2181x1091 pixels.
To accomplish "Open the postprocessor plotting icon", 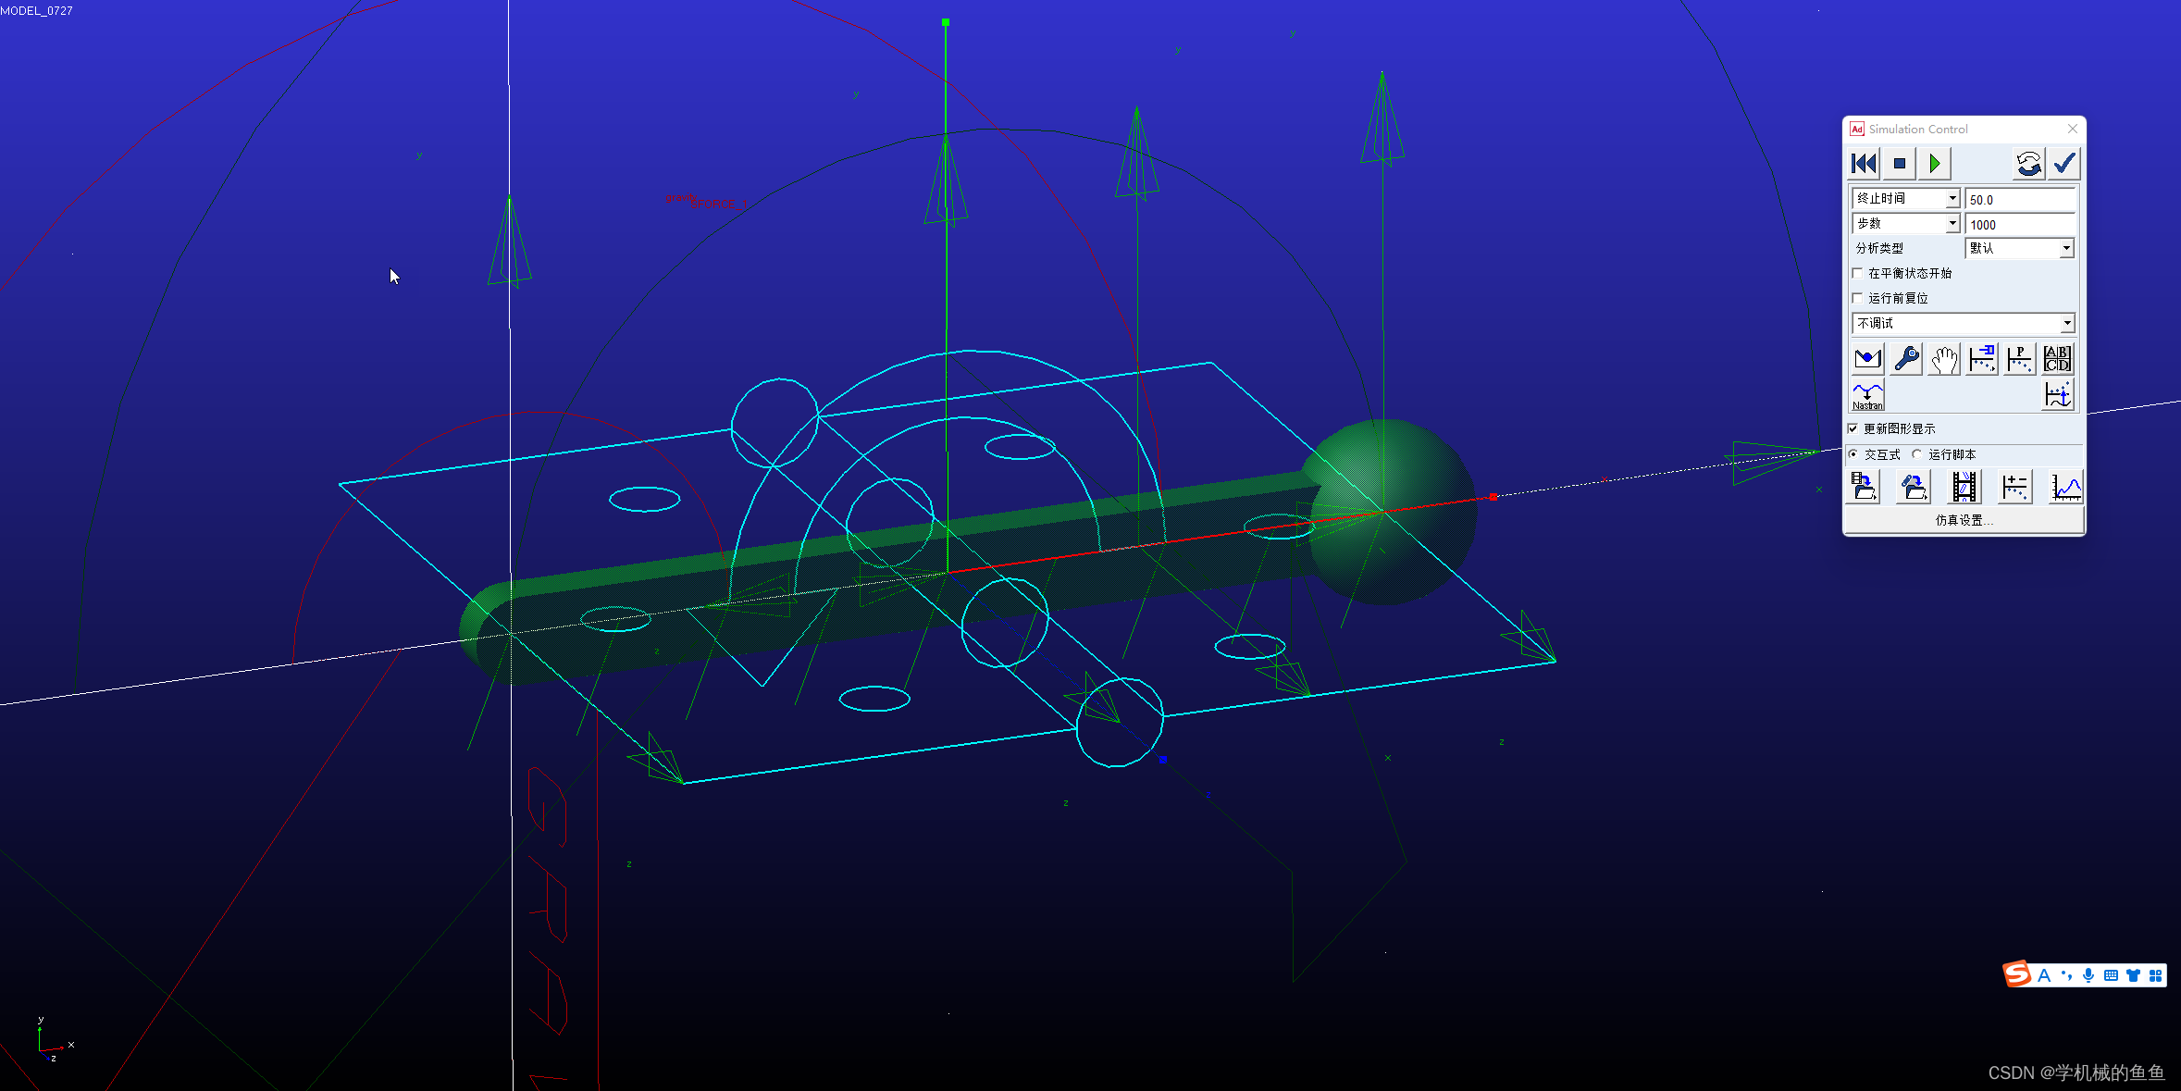I will click(x=2065, y=487).
